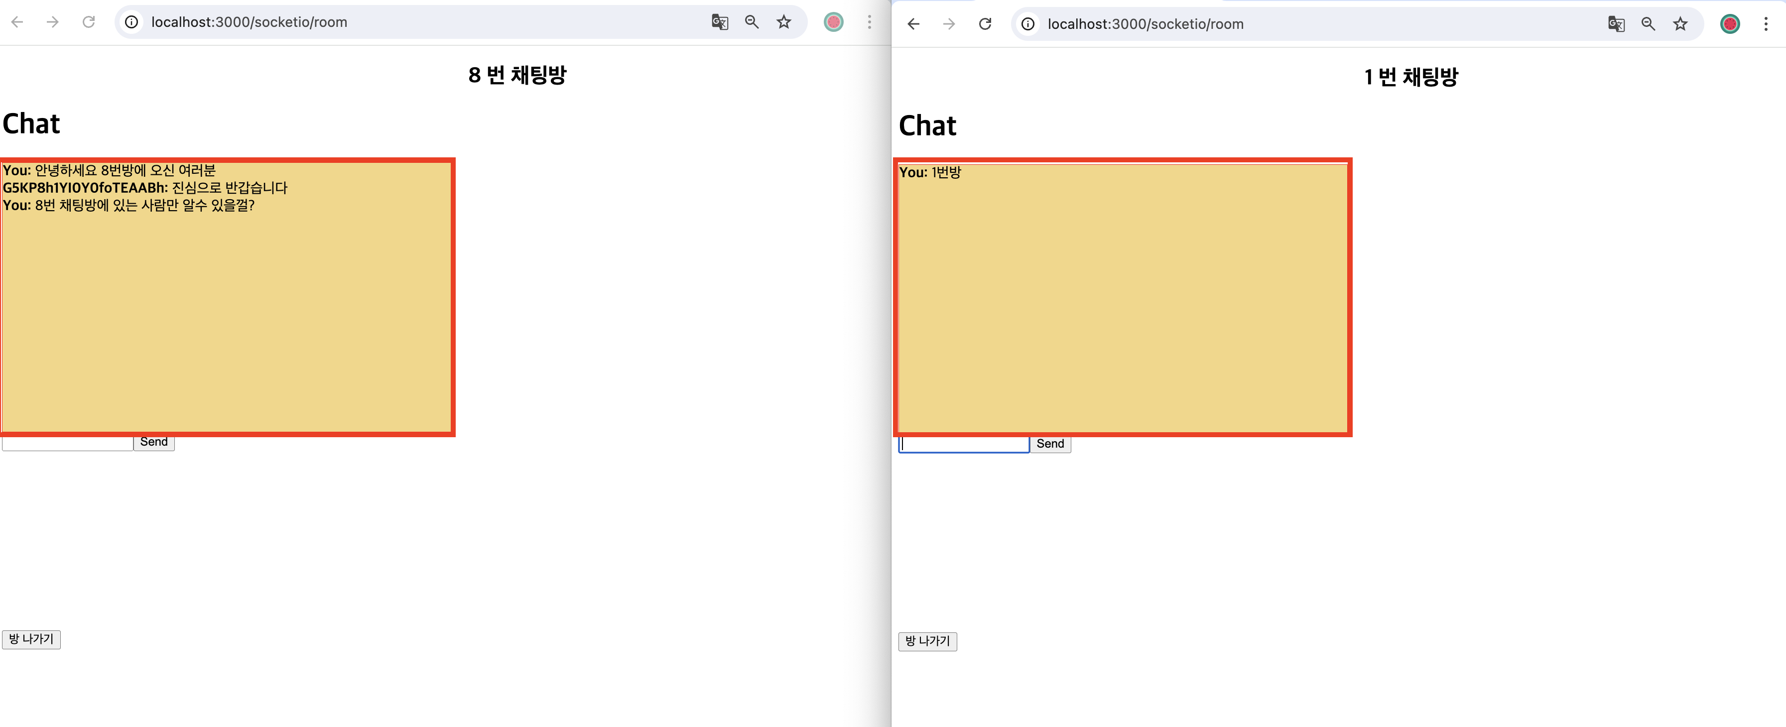Focus the message input in room 8
1786x727 pixels.
tap(67, 444)
